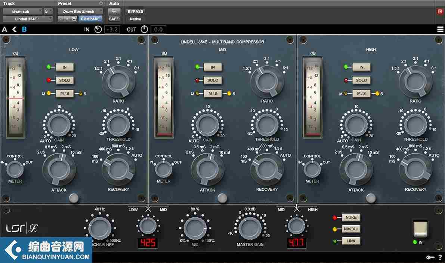This screenshot has height=263, width=445.
Task: Open the automation enable icon under Auto
Action: (114, 11)
